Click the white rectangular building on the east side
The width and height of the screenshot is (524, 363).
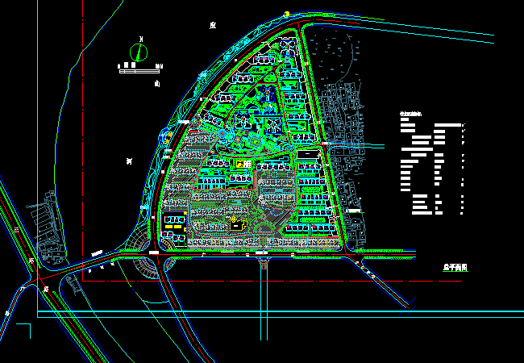(306, 153)
